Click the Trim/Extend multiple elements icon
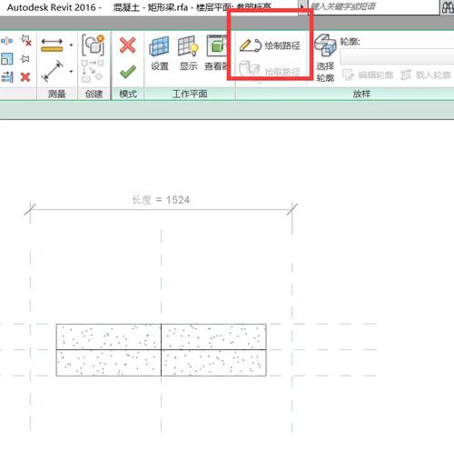Screen dimensions: 454x473 coord(6,77)
